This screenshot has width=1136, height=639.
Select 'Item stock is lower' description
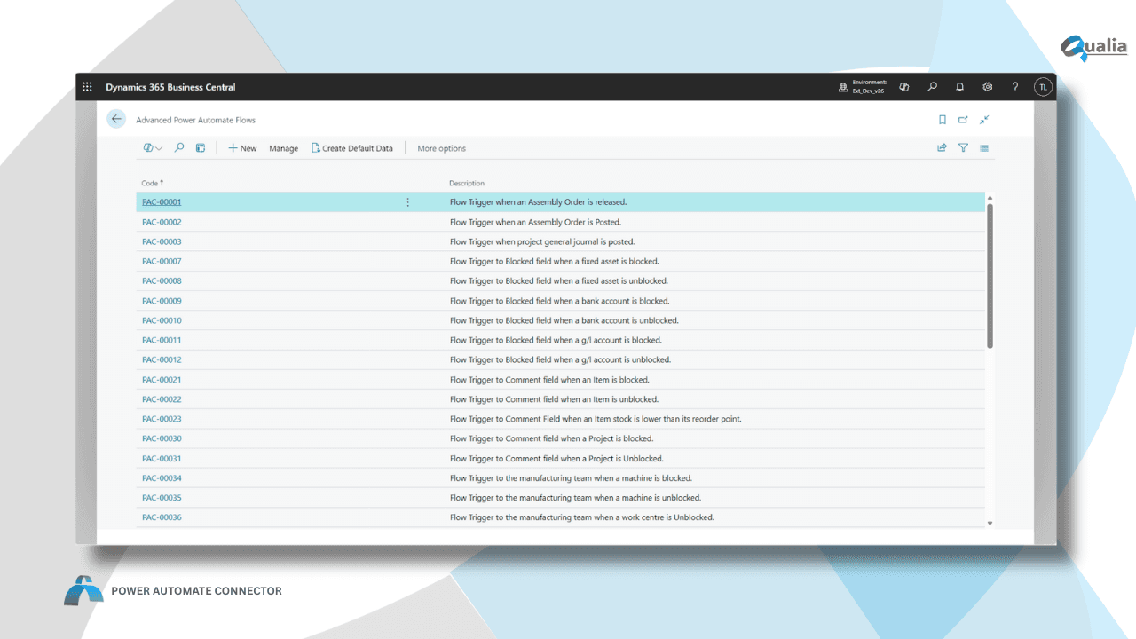click(x=596, y=419)
